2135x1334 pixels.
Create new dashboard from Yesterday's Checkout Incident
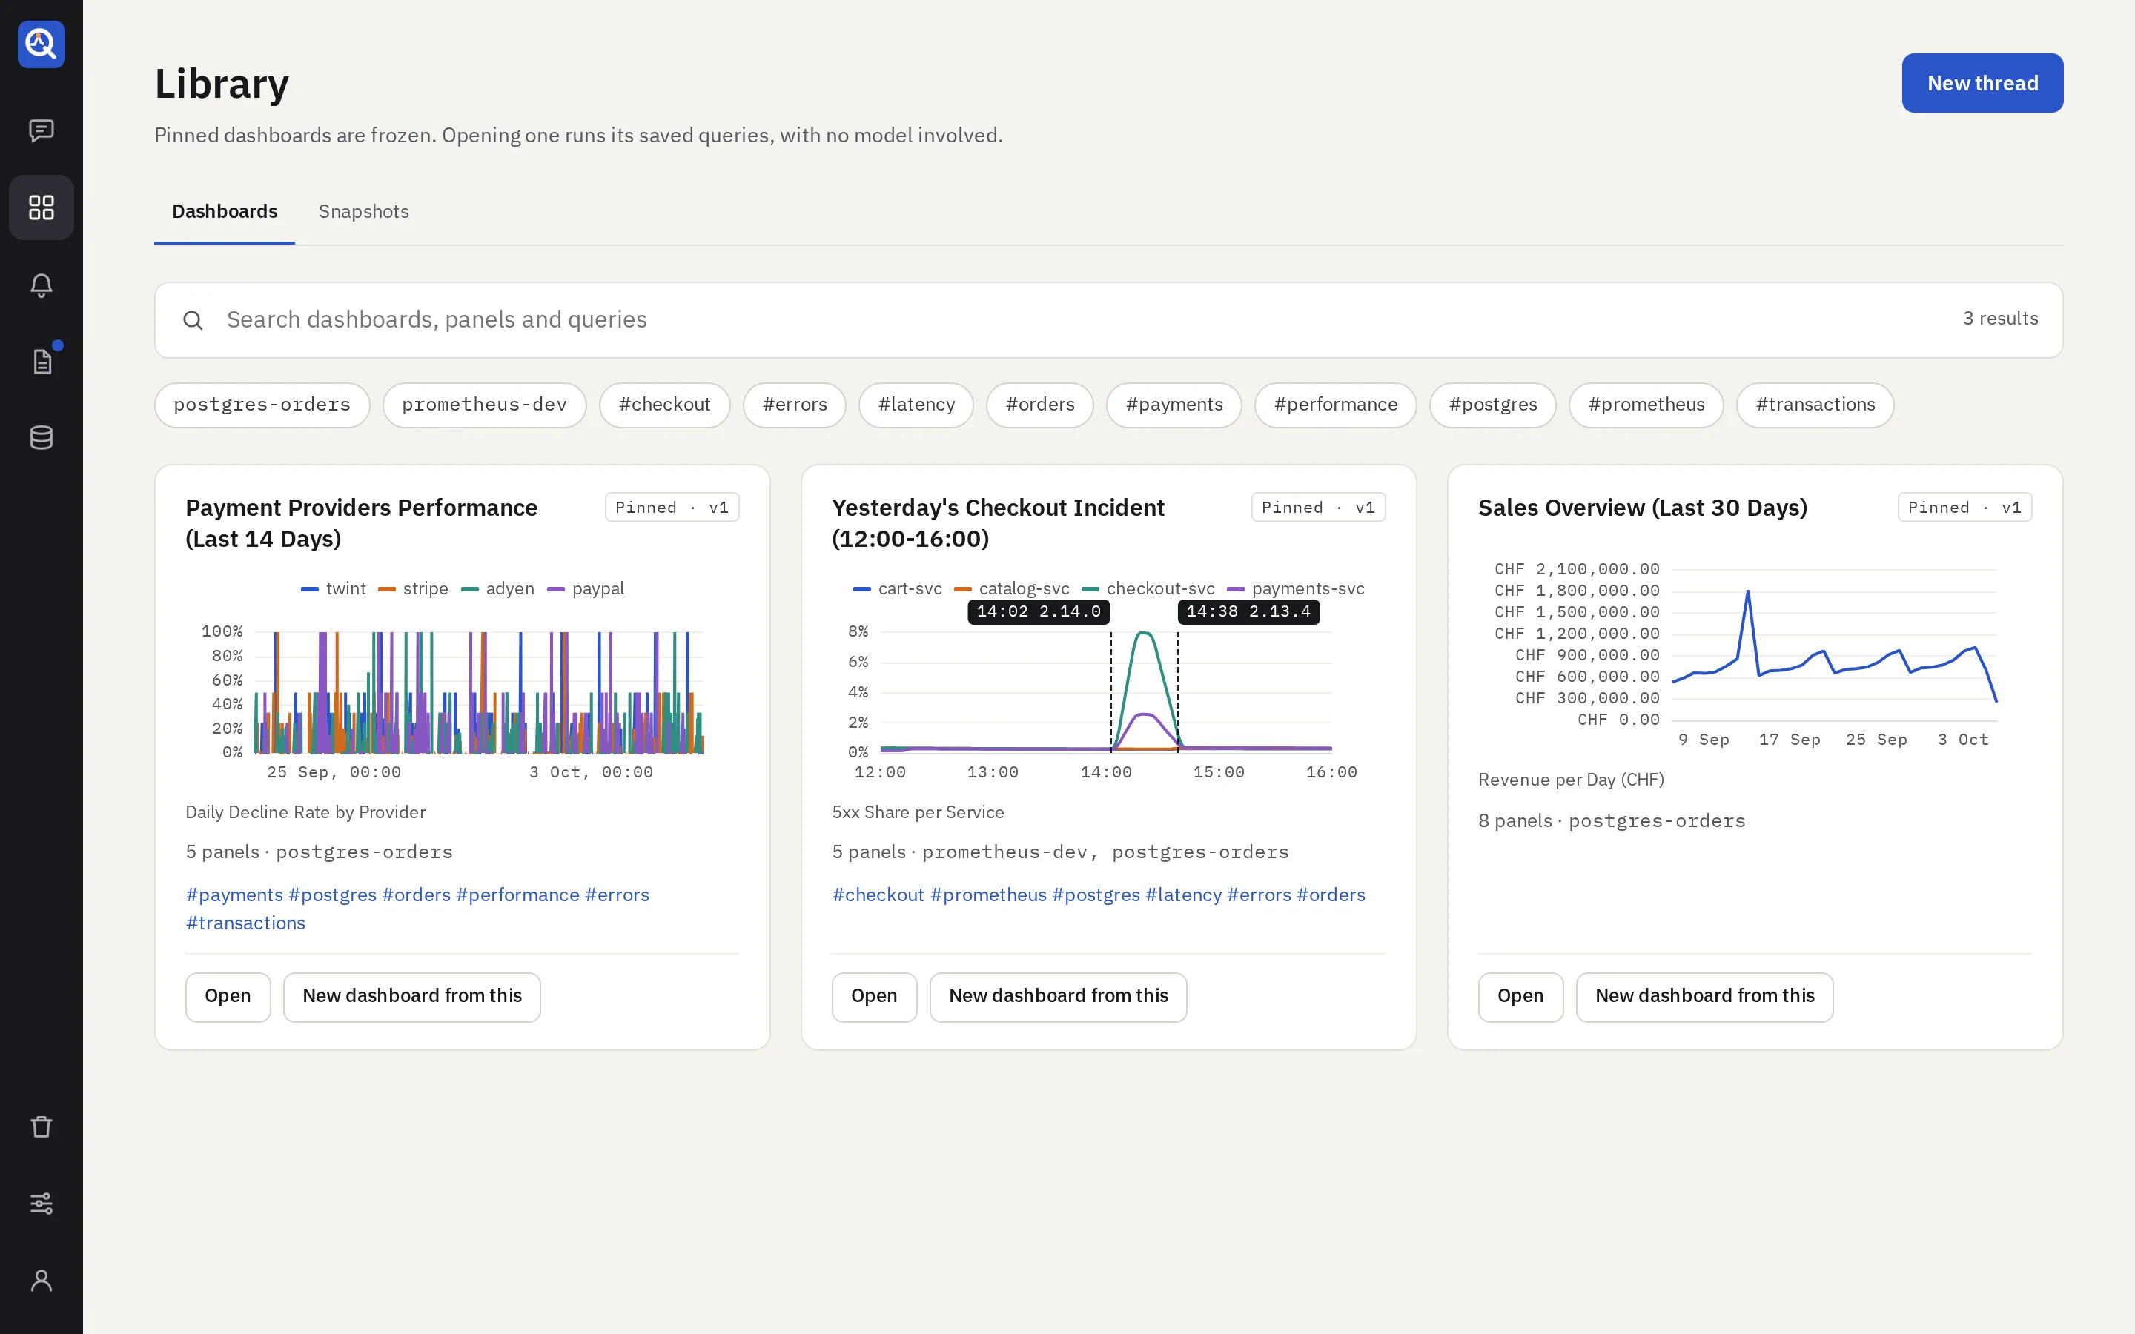[1058, 997]
